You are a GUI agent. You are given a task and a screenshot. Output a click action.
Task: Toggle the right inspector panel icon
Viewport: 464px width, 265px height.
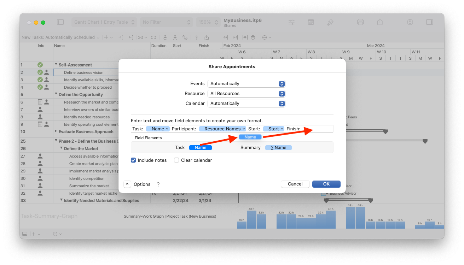[429, 22]
